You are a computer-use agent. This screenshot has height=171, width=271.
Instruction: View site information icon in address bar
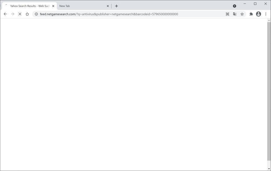[36, 14]
